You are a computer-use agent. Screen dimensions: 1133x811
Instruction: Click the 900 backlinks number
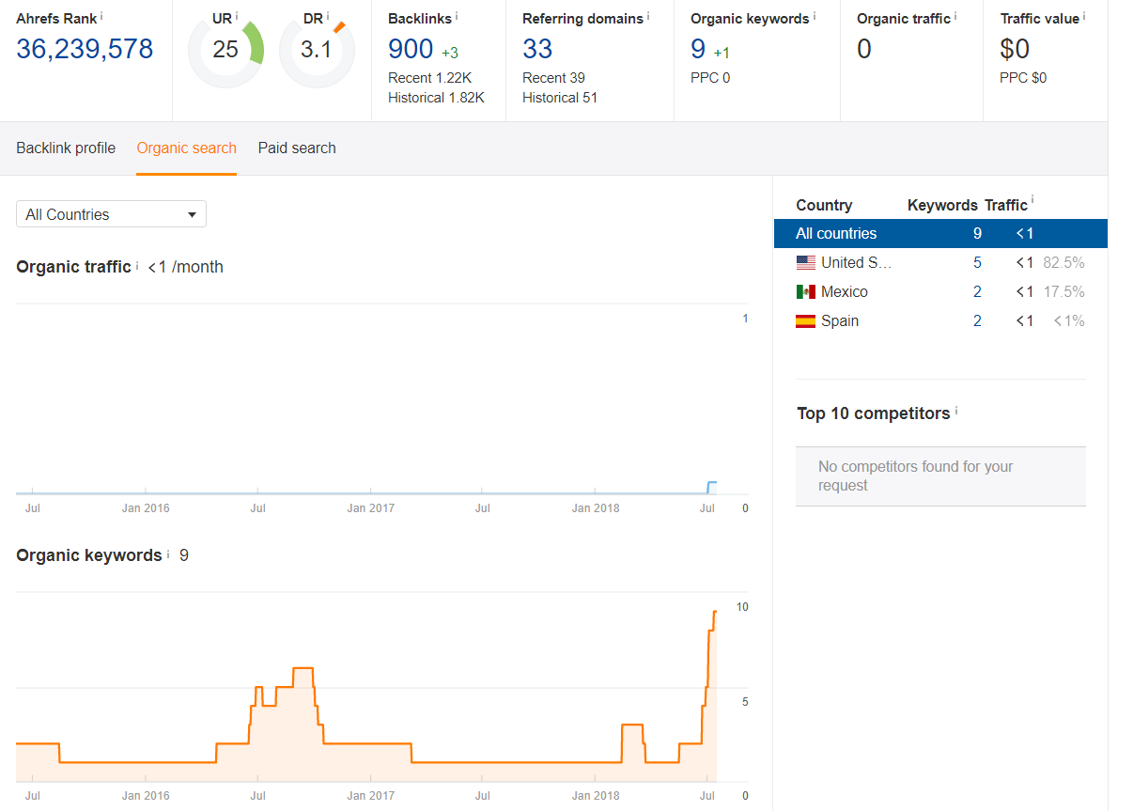point(411,49)
